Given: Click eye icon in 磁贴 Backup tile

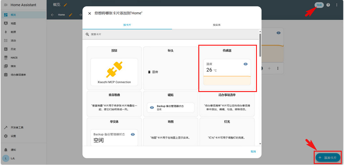Looking at the screenshot, I should [x=152, y=108].
